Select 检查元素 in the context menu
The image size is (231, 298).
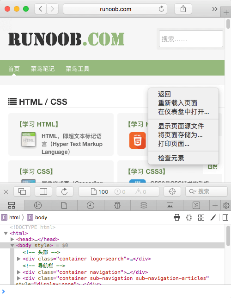[x=171, y=158]
